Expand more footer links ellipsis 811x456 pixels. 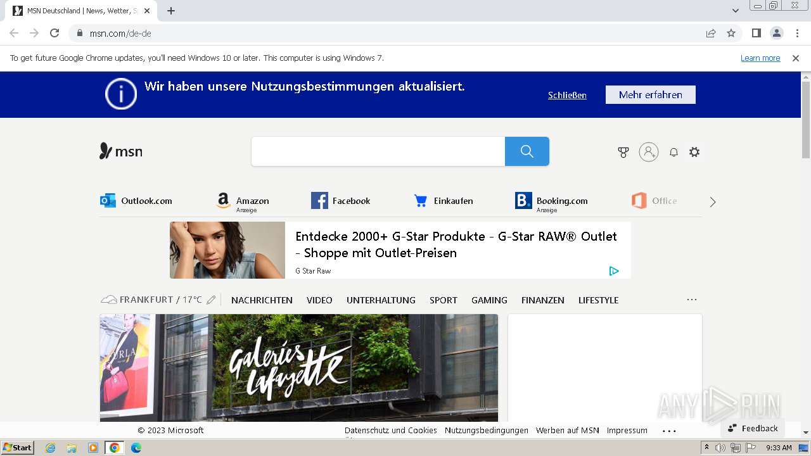(669, 431)
